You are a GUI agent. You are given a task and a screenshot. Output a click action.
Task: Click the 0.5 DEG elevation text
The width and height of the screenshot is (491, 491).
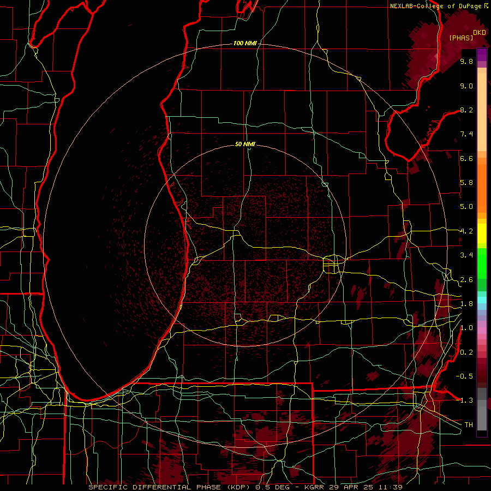tap(273, 487)
